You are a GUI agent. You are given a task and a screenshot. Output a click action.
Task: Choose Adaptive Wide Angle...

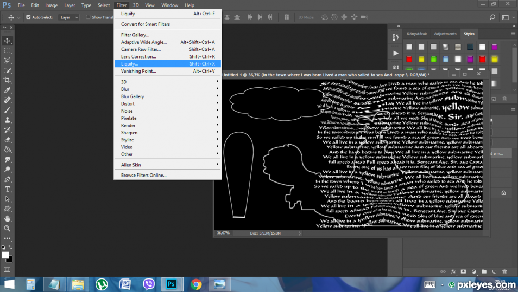point(167,42)
